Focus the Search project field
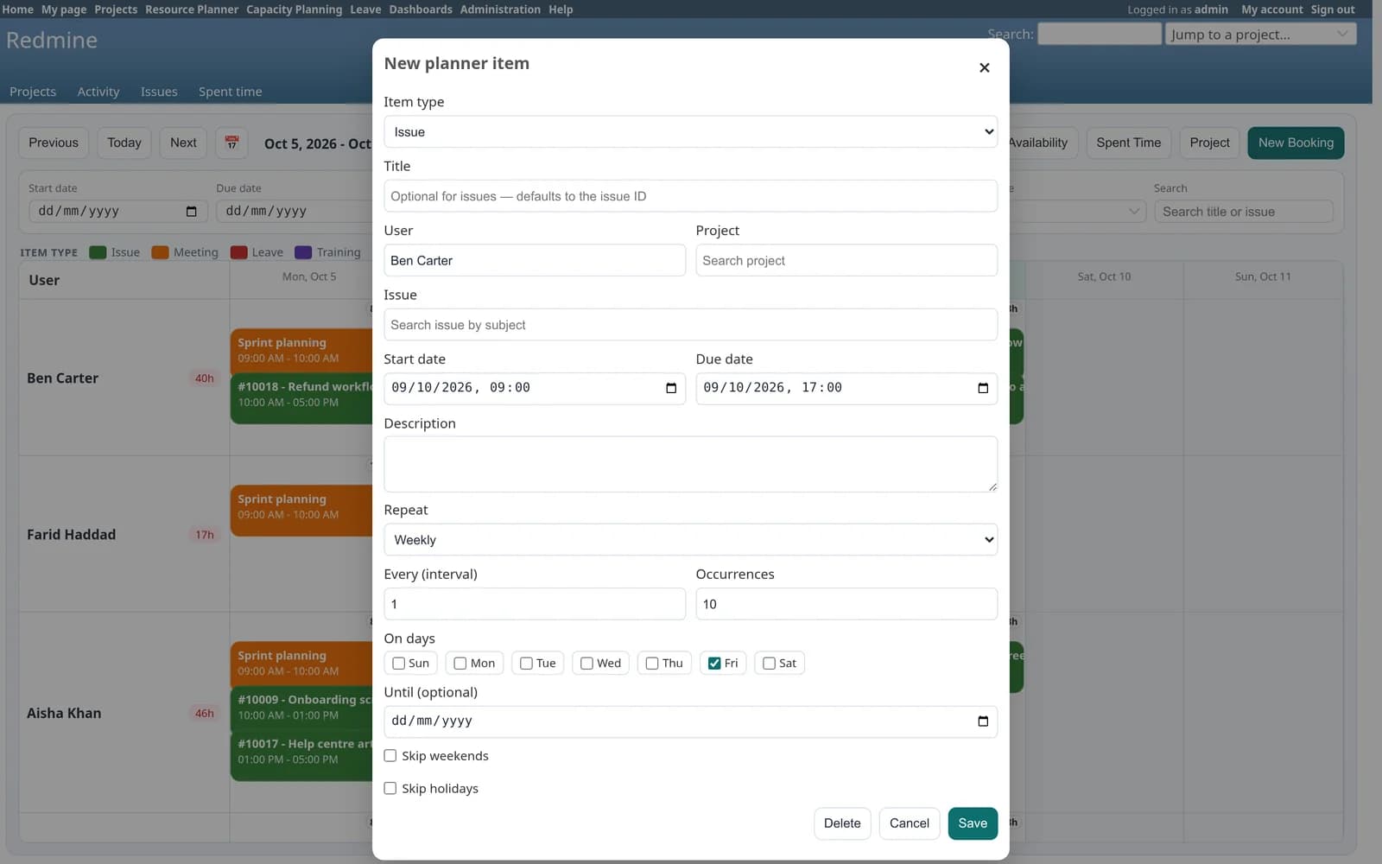 pos(846,260)
